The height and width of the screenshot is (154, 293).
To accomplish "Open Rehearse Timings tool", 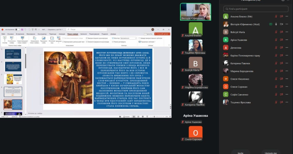I will (x=52, y=39).
